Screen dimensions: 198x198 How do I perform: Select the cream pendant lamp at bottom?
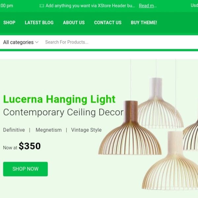click(x=171, y=160)
